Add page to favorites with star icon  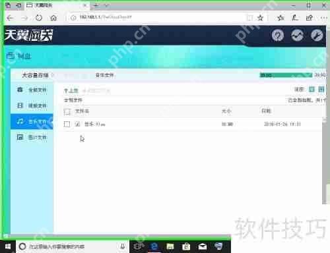tap(261, 18)
